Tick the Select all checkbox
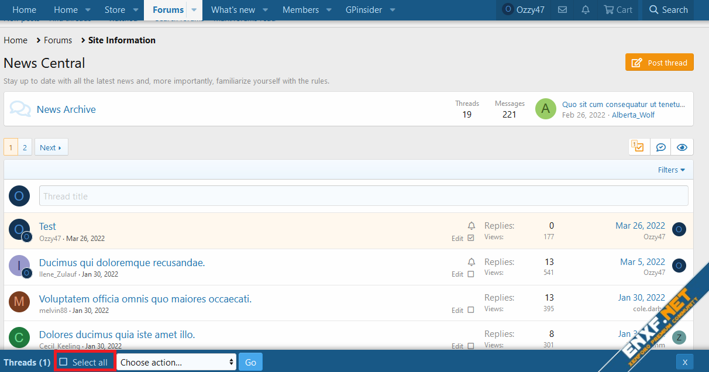 click(x=64, y=362)
